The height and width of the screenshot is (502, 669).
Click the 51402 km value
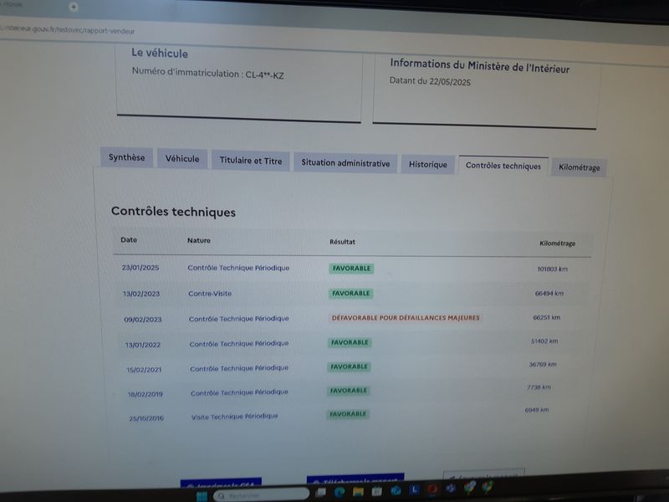click(x=544, y=341)
